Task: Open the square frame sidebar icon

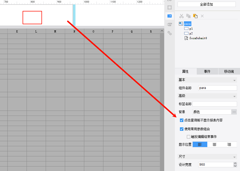Action: (170, 7)
